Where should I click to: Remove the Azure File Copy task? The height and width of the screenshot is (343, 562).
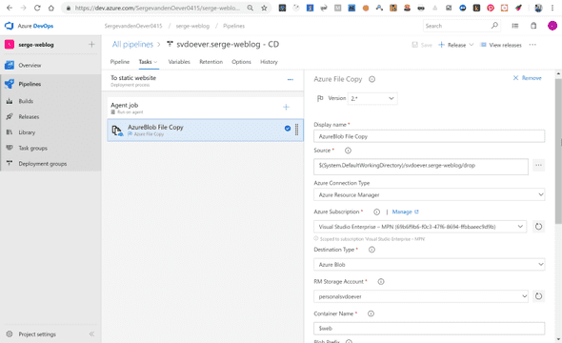(527, 78)
